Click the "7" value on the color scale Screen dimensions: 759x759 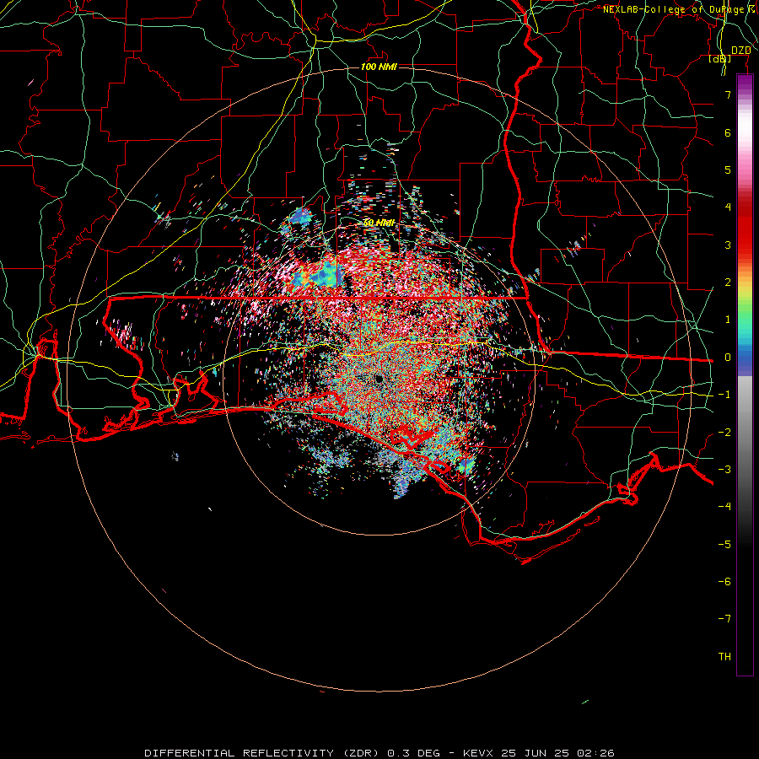(x=728, y=94)
